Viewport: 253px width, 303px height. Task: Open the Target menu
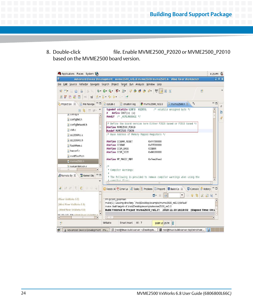click(124, 84)
